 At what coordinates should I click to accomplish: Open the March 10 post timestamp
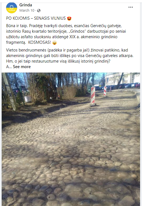27,11
